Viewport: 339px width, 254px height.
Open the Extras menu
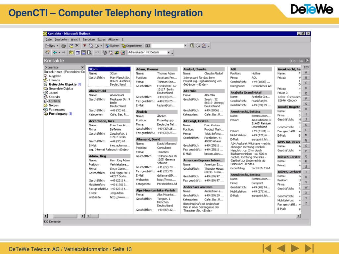[101, 40]
